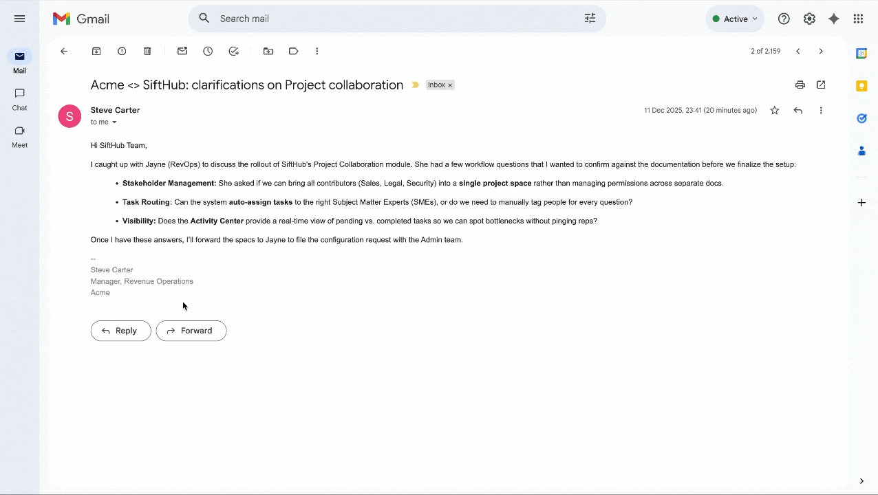Click the Reply button below email
878x495 pixels.
click(x=120, y=331)
